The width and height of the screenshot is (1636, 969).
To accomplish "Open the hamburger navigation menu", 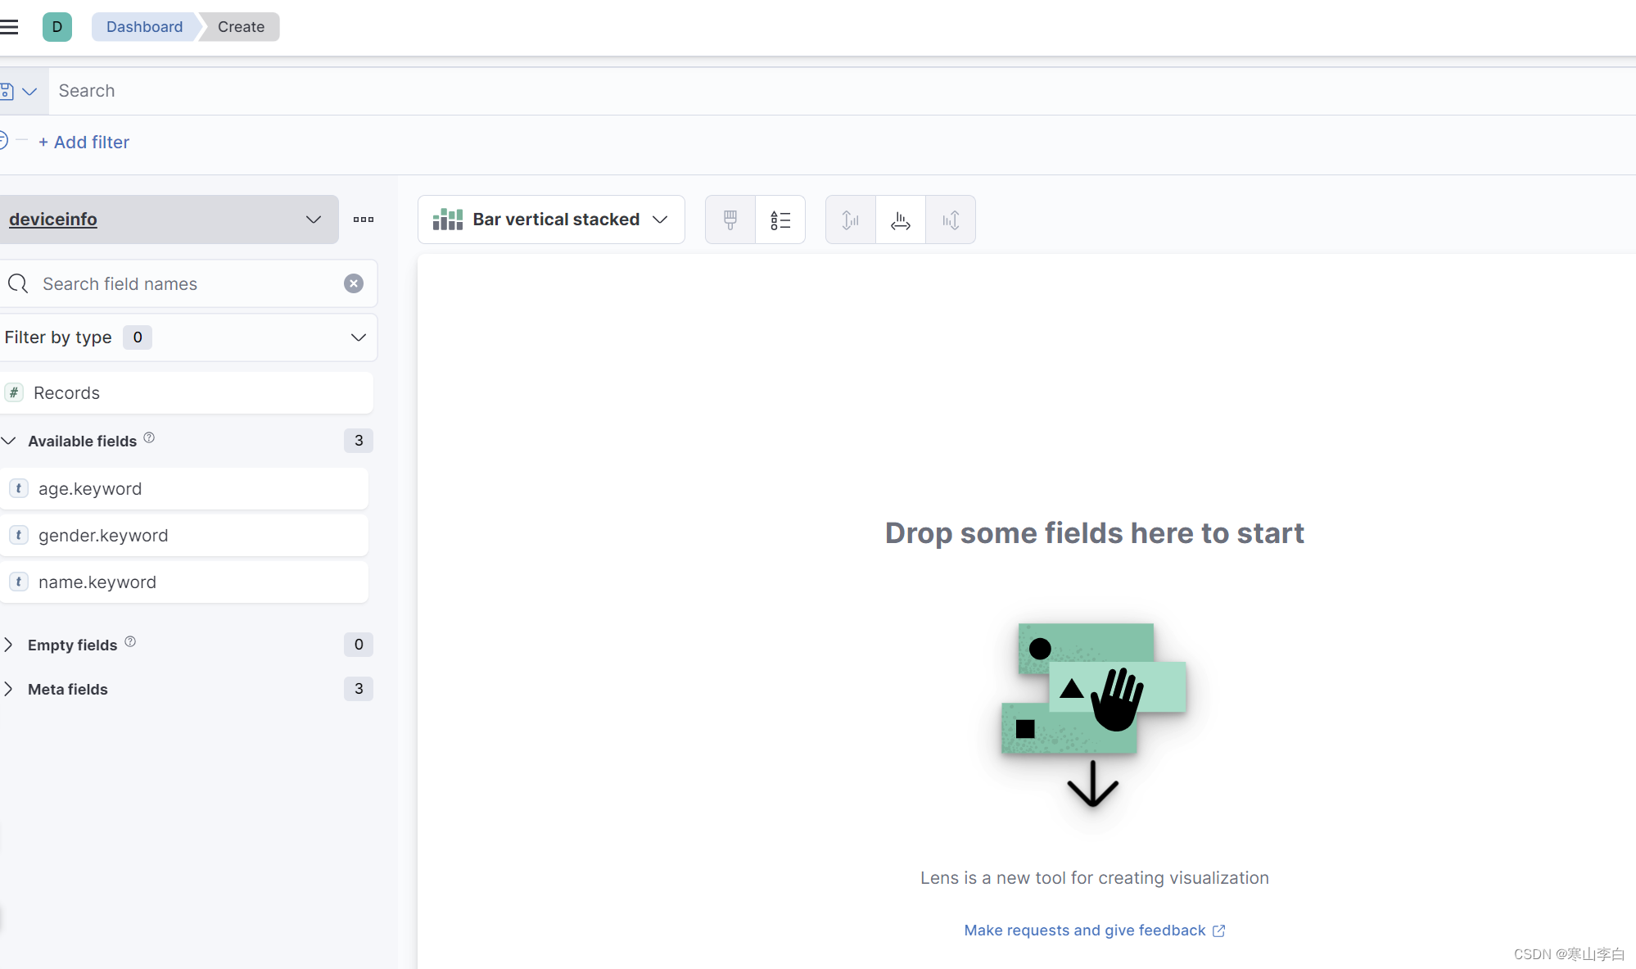I will coord(9,27).
